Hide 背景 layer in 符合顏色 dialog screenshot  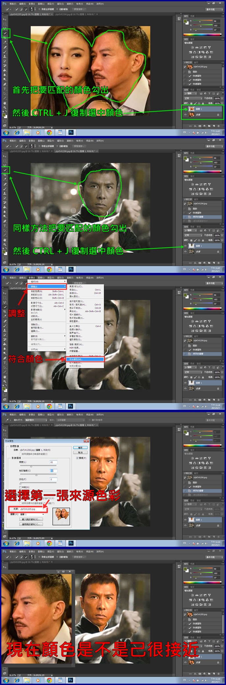click(x=185, y=525)
